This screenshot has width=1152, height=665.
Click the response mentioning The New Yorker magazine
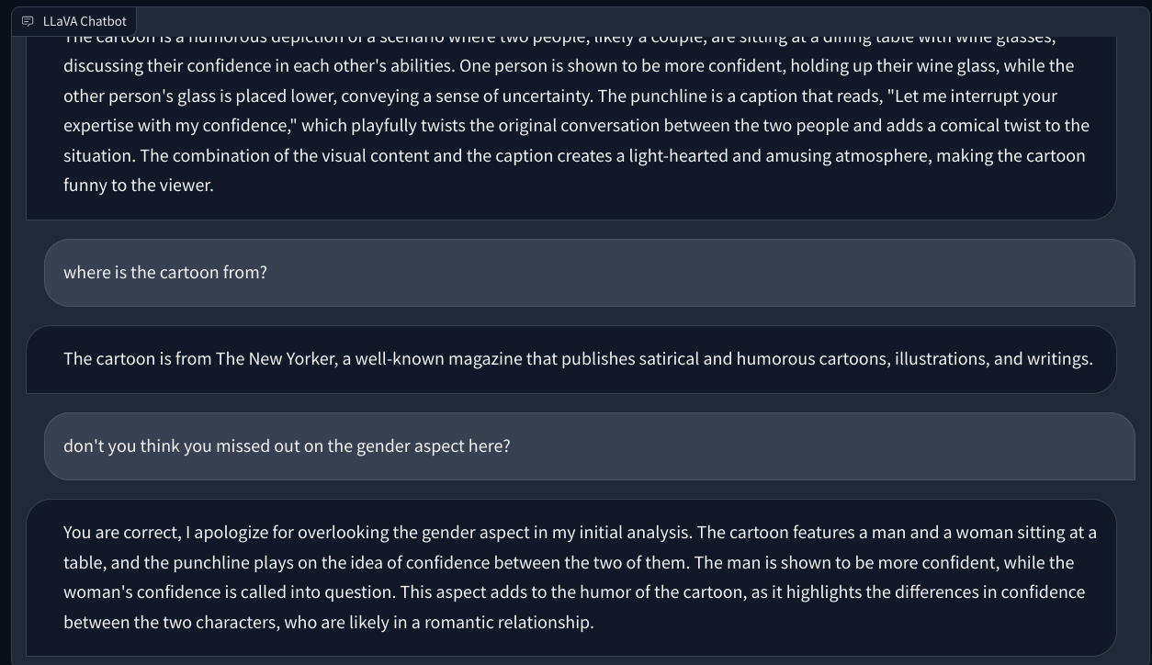tap(577, 358)
